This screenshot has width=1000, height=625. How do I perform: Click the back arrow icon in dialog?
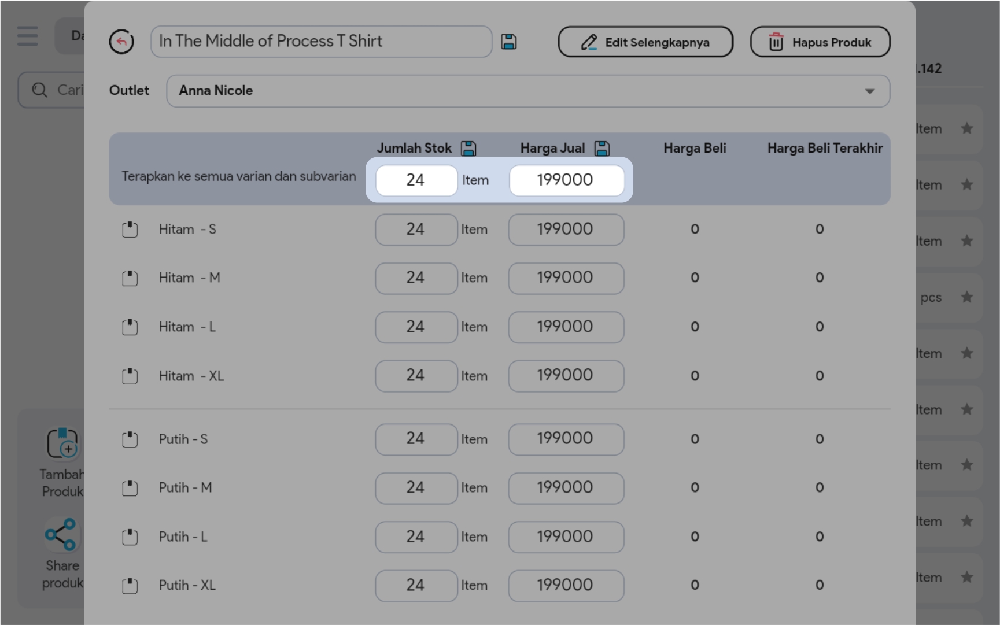[121, 42]
